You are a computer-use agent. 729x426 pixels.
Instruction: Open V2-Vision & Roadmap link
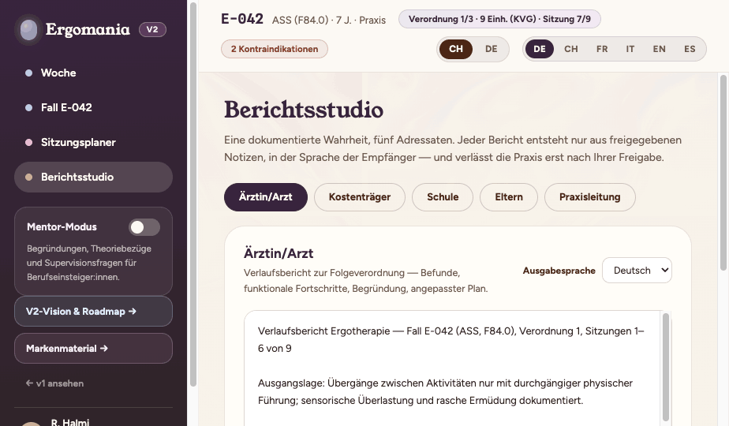93,311
